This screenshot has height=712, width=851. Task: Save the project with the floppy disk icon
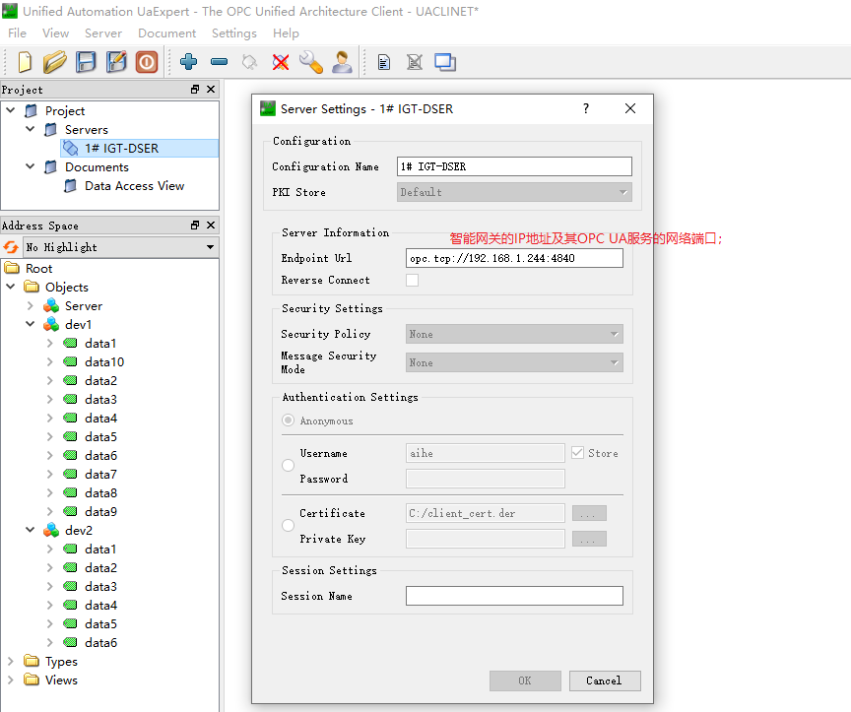86,62
